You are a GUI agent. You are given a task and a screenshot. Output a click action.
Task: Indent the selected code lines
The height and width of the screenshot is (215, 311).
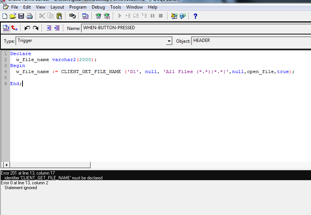pyautogui.click(x=49, y=28)
